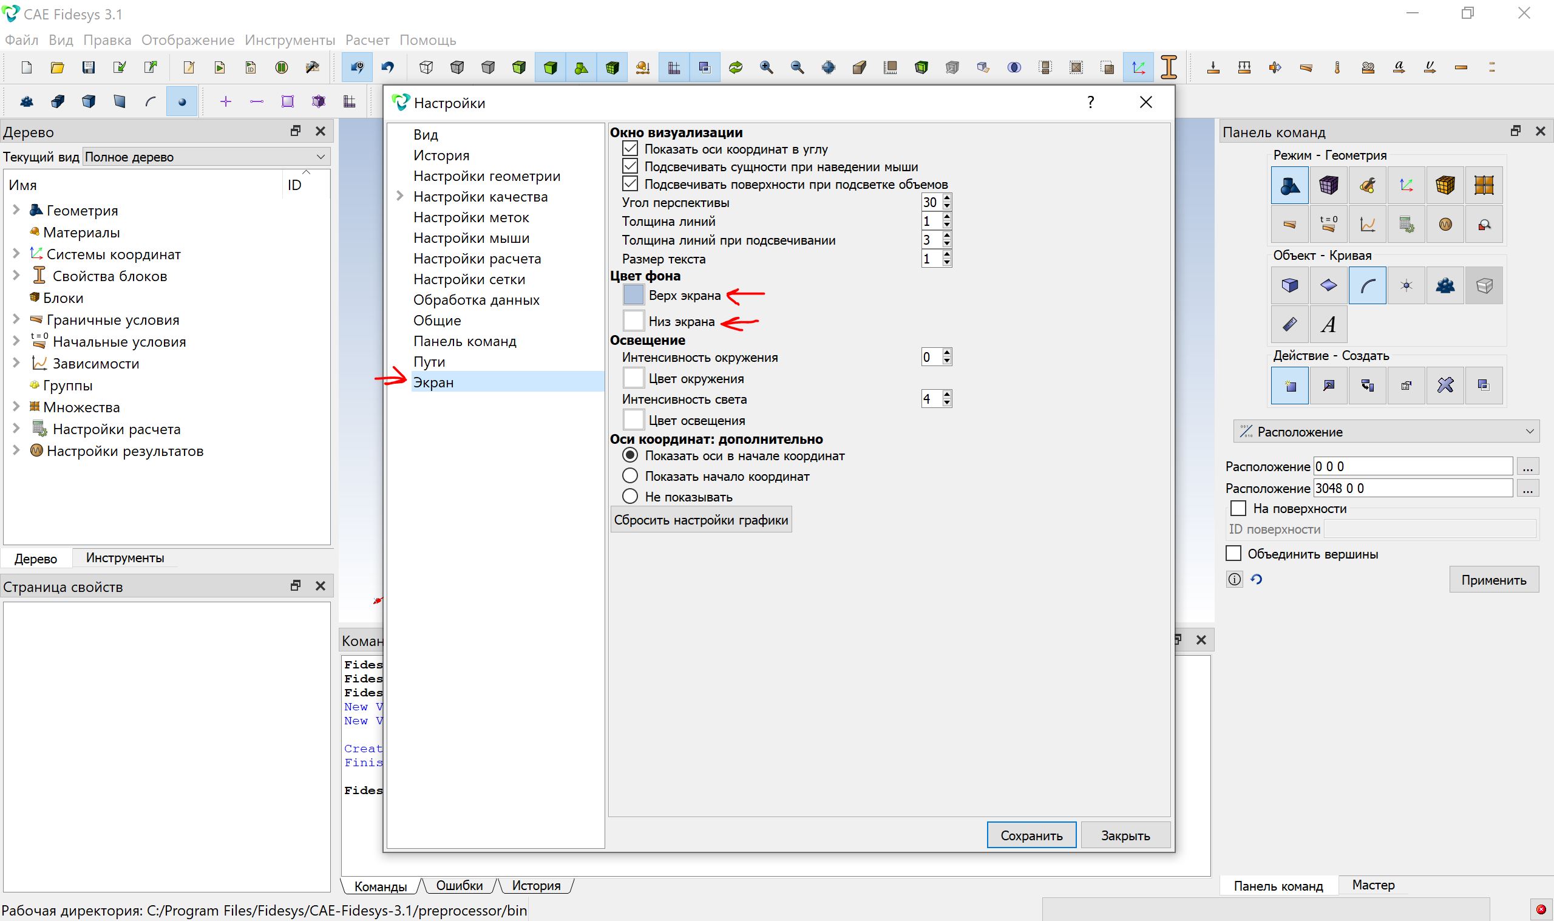Toggle 'Подсвечивать сущности при наведении мыши' checkbox
1554x921 pixels.
point(629,166)
